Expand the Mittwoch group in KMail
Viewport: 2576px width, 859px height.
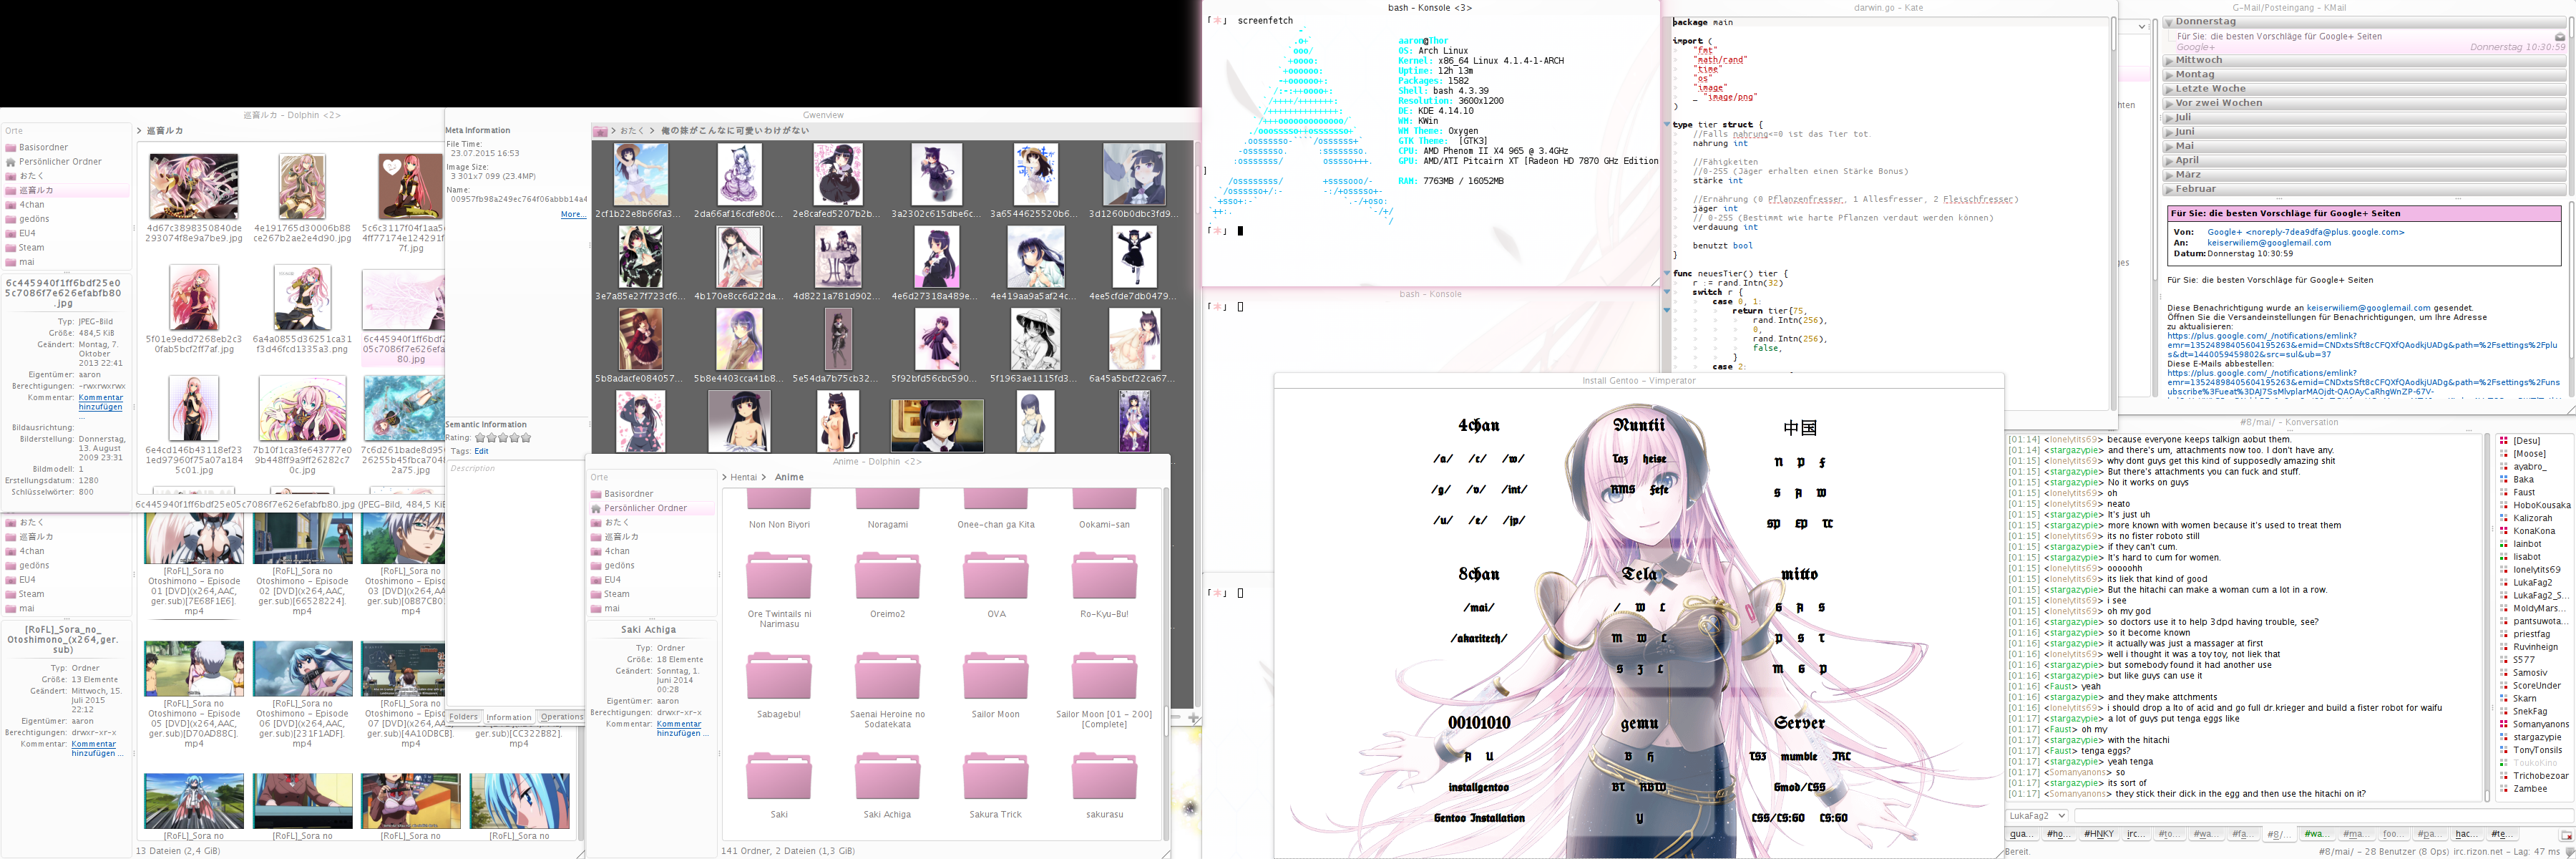point(2169,60)
